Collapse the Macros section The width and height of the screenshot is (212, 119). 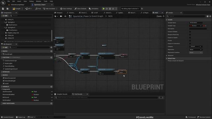coord(2,75)
